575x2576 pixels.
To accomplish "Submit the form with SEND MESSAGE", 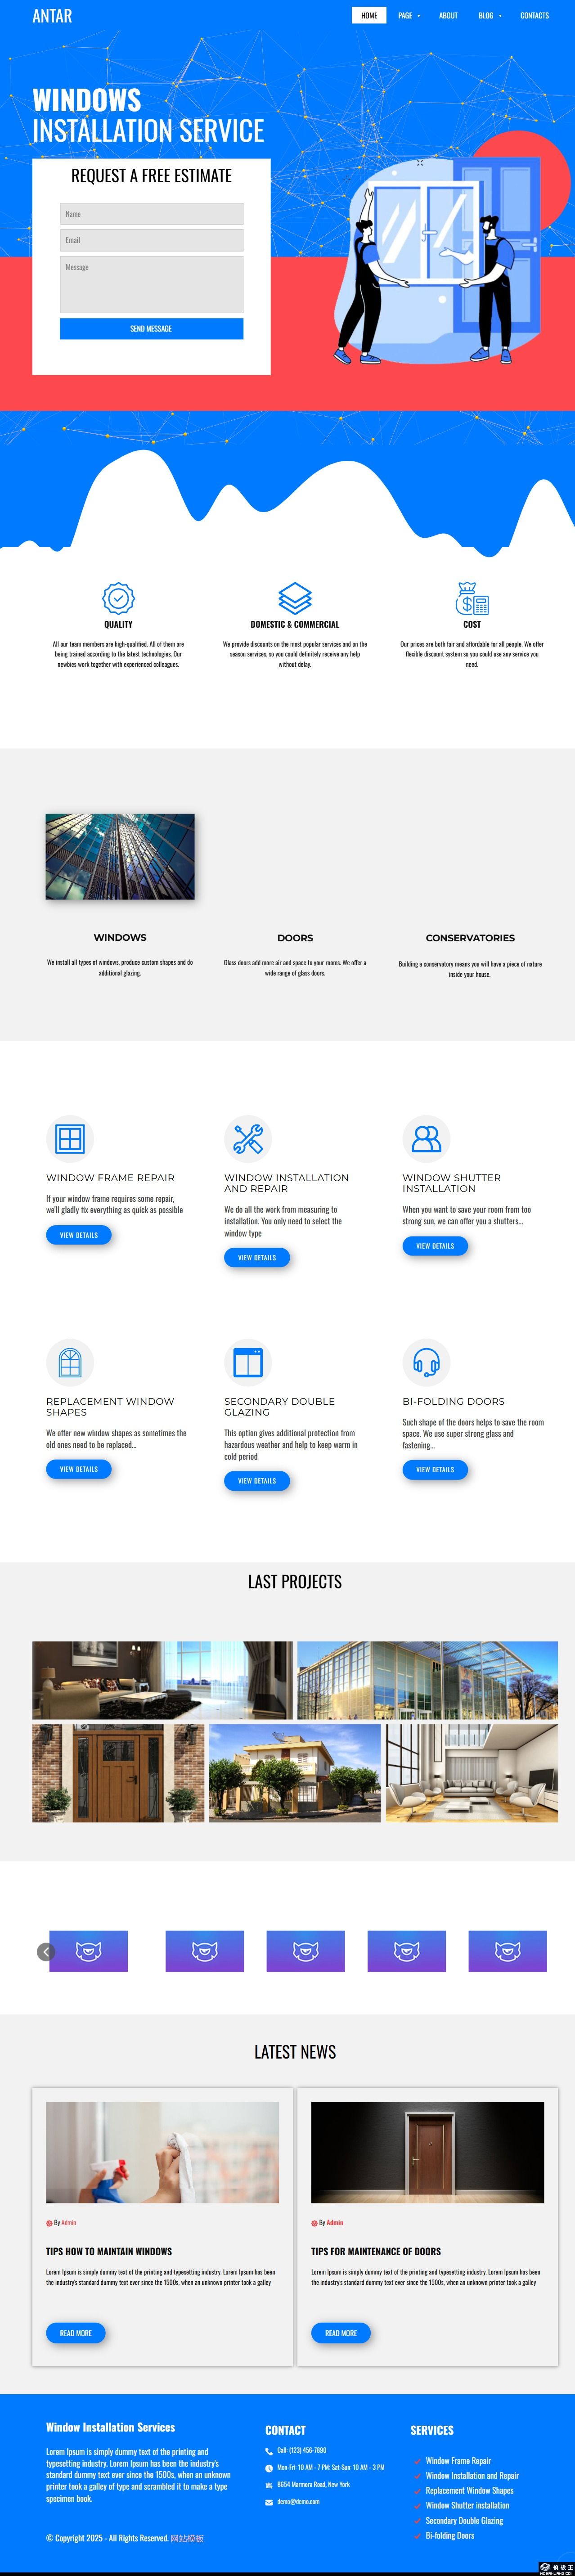I will pos(151,329).
